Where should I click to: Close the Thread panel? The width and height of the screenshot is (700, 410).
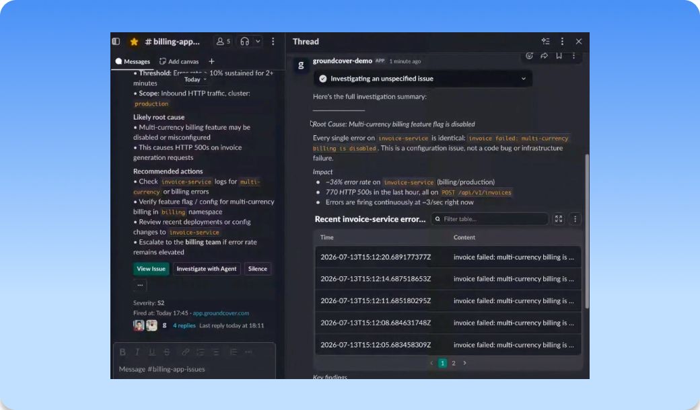point(579,42)
